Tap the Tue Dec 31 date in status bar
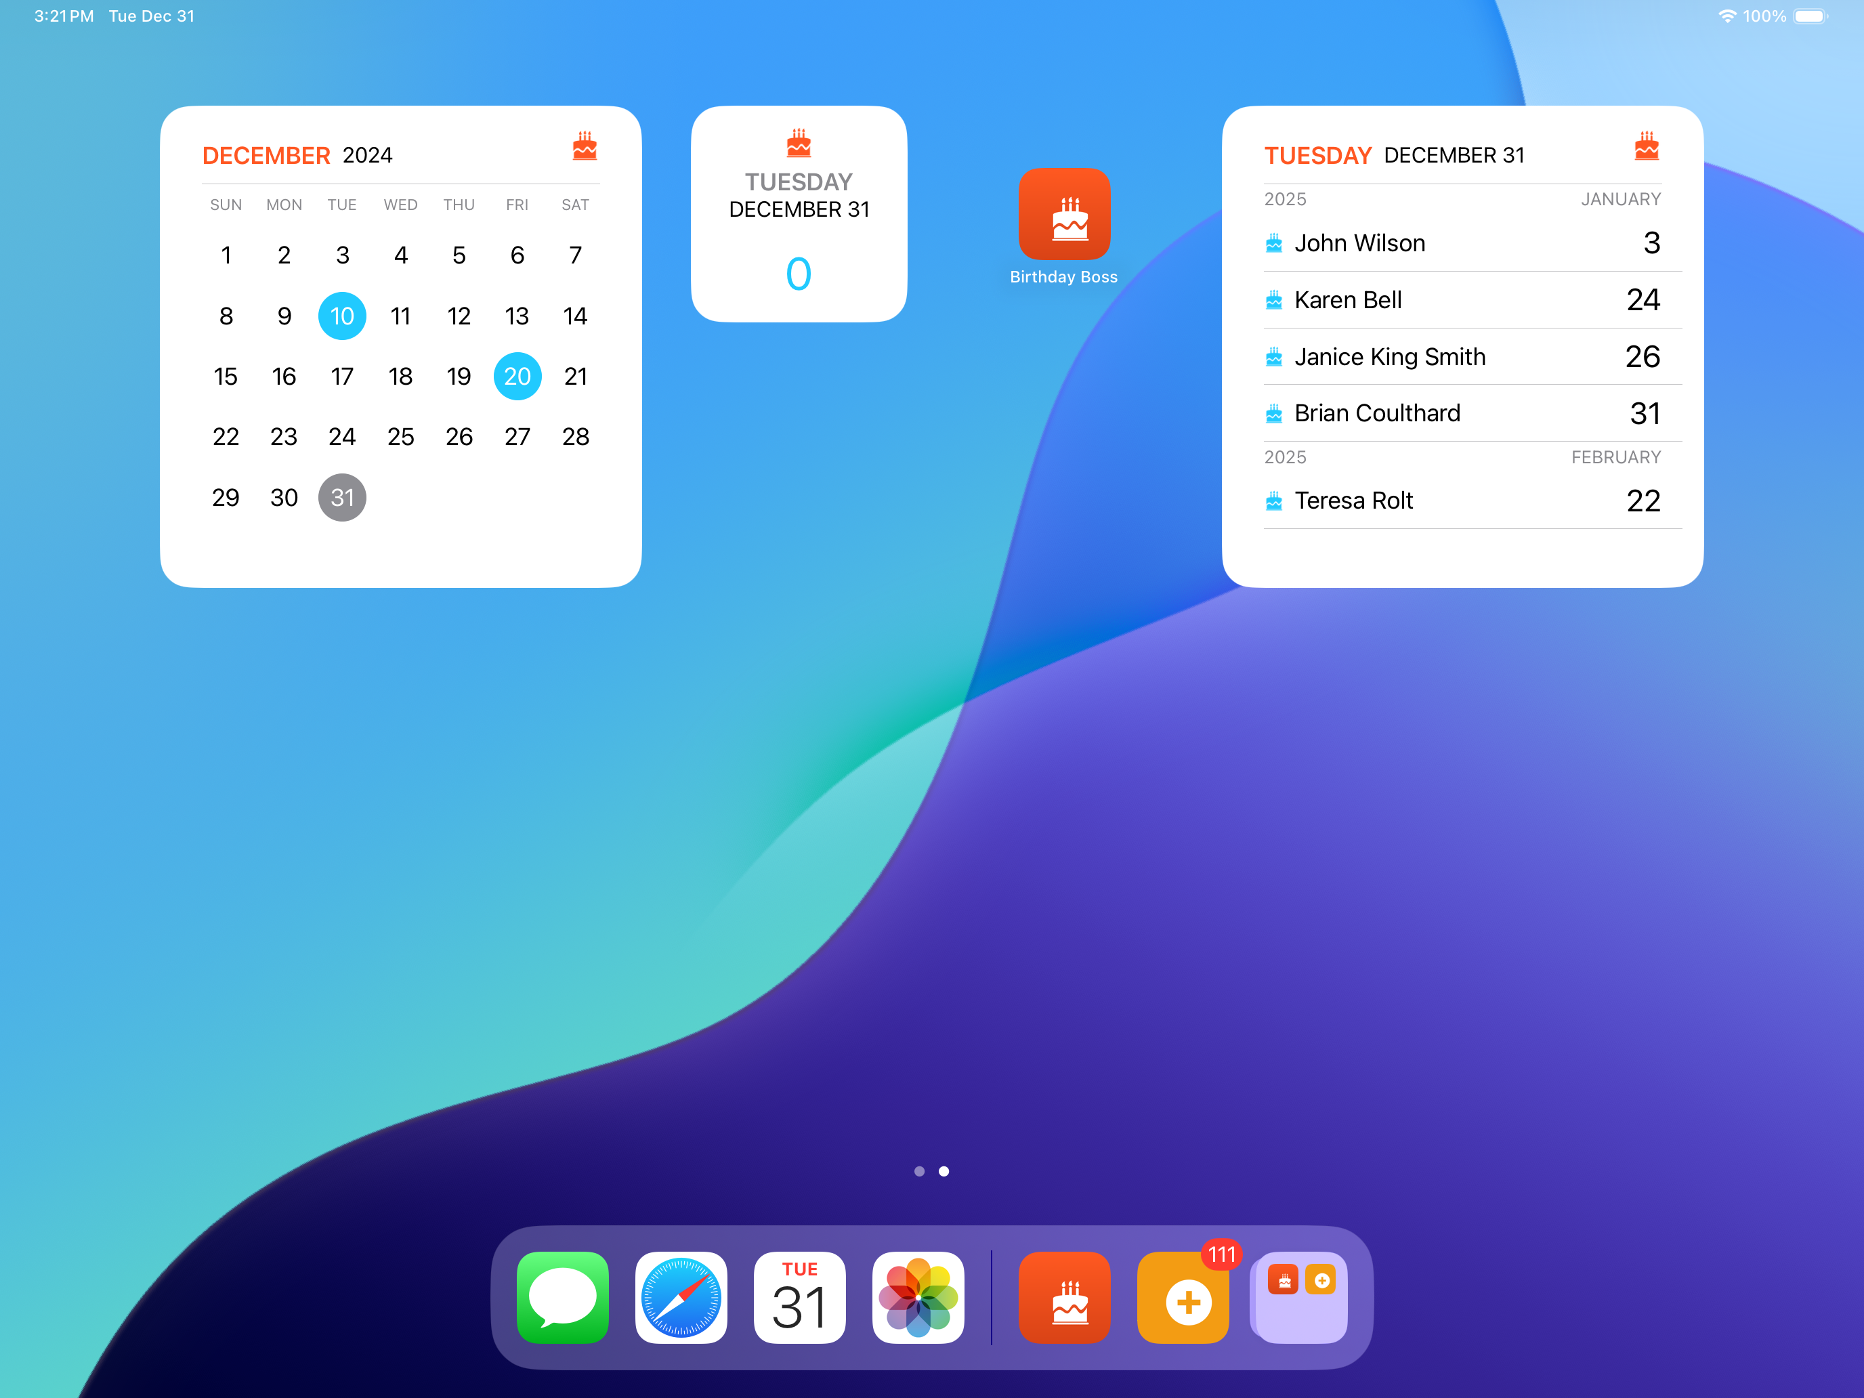 click(x=152, y=16)
